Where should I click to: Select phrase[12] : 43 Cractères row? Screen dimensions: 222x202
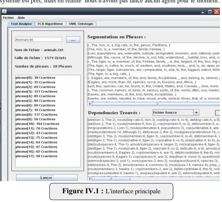tap(48, 133)
